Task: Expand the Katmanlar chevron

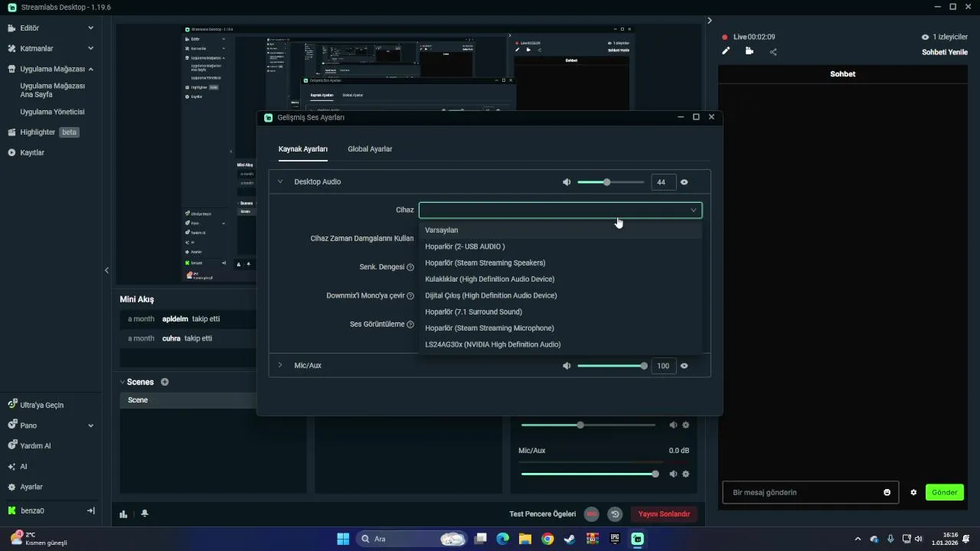Action: point(90,48)
